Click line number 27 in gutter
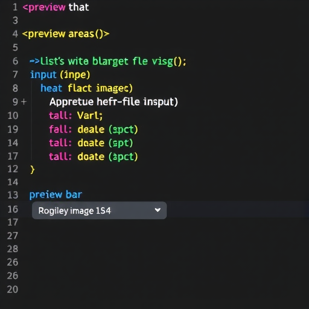This screenshot has height=309, width=309. point(13,235)
